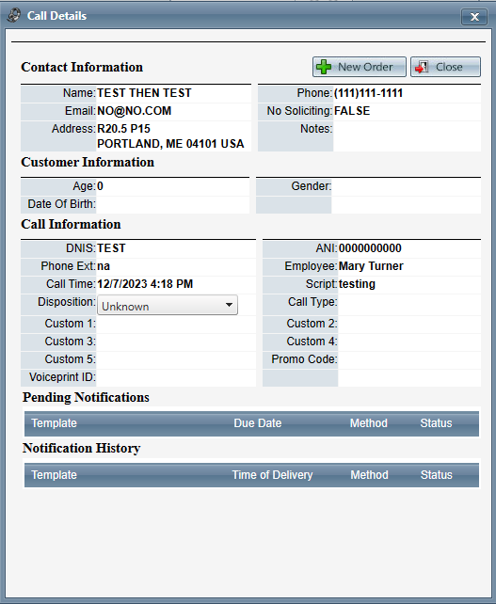Click the phone number (111)111-1111
Image resolution: width=496 pixels, height=604 pixels.
[x=368, y=93]
